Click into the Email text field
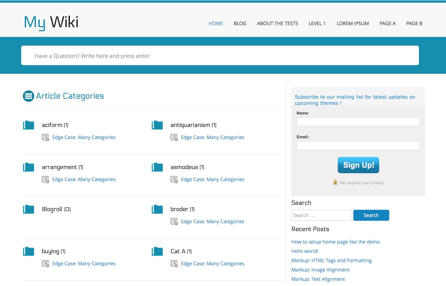The width and height of the screenshot is (446, 286). pyautogui.click(x=358, y=146)
